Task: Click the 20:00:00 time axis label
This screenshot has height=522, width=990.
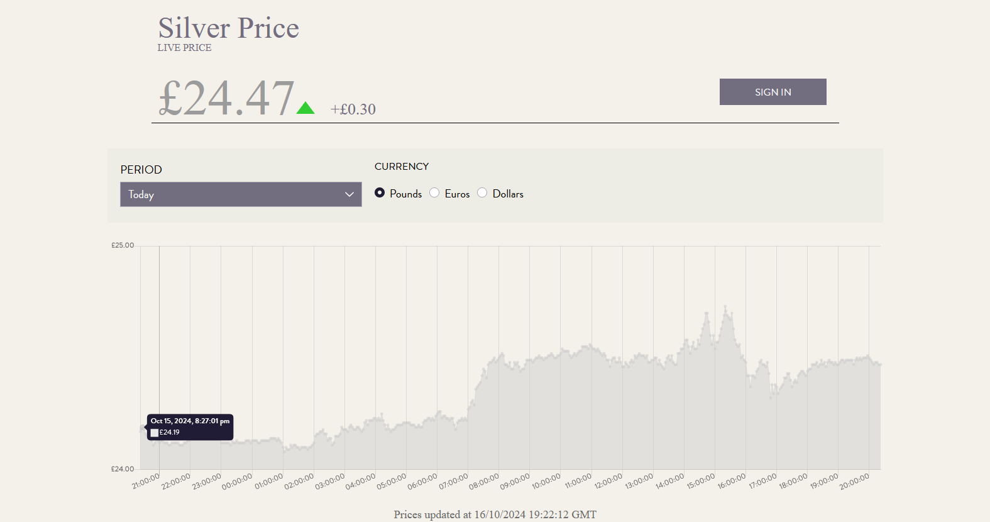Action: pyautogui.click(x=855, y=481)
